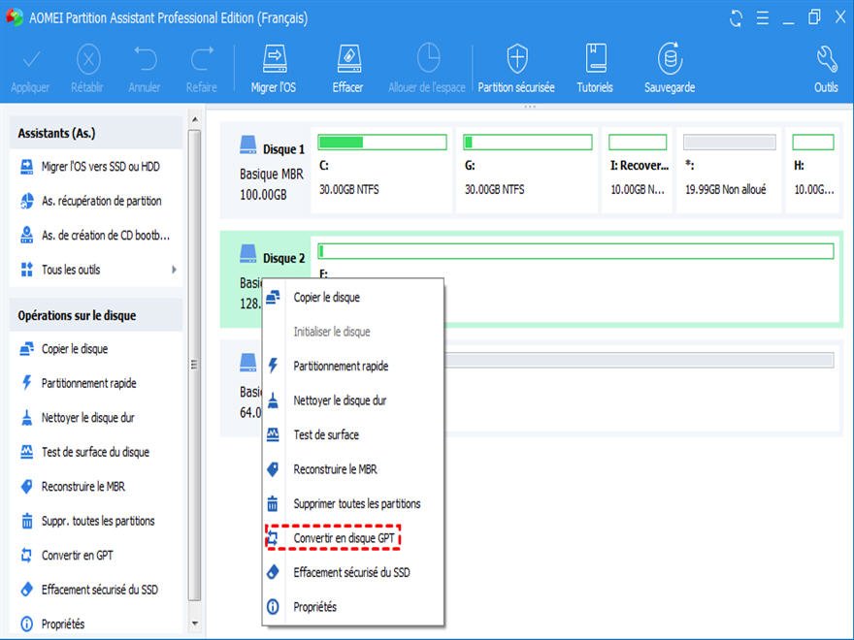Click Test de surface du disque

(96, 452)
